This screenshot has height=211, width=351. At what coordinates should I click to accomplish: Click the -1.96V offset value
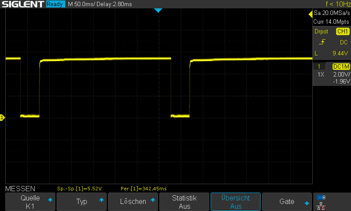[x=341, y=81]
